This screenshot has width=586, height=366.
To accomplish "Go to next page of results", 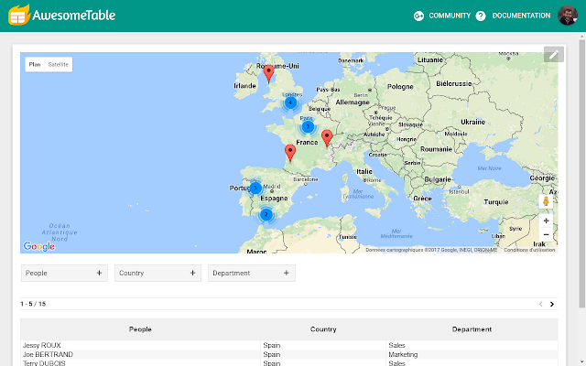I will coord(552,304).
